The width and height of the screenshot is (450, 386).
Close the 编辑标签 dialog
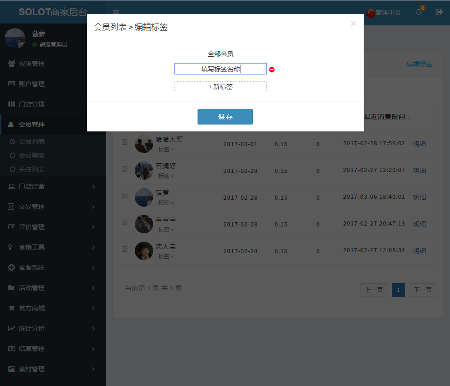pyautogui.click(x=353, y=24)
